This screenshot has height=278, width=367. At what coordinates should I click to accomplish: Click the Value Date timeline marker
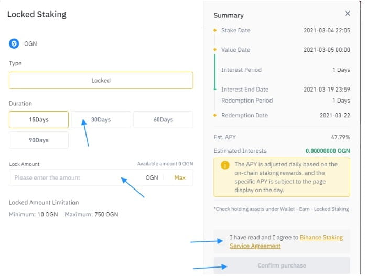point(214,50)
